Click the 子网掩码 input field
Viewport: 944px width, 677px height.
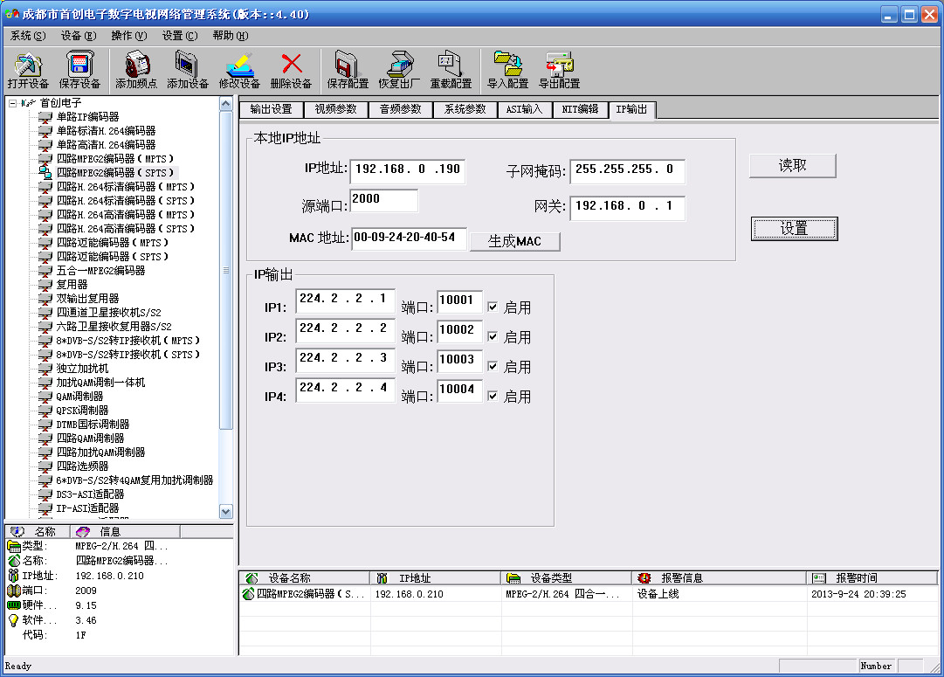[x=627, y=170]
